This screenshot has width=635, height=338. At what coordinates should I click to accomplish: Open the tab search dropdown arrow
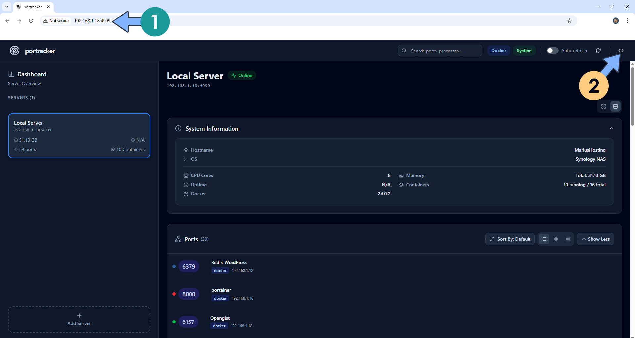(x=7, y=7)
